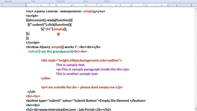This screenshot has width=197, height=111.
Task: Click the www.InterviewDot.com - Job Portal line
Action: click(x=68, y=109)
